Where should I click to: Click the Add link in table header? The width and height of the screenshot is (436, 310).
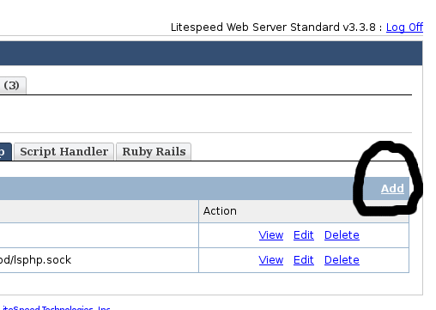coord(392,189)
